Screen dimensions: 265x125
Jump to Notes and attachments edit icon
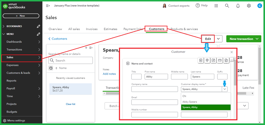click(x=214, y=60)
